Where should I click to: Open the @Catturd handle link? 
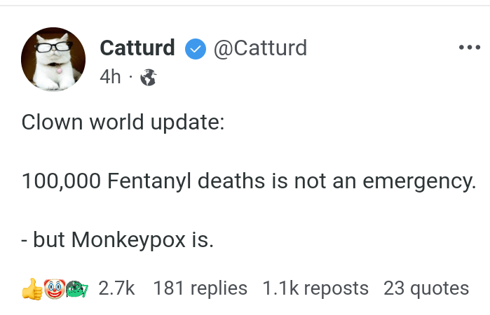click(259, 48)
